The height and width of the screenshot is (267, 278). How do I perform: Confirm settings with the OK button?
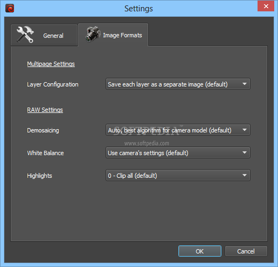pos(200,251)
